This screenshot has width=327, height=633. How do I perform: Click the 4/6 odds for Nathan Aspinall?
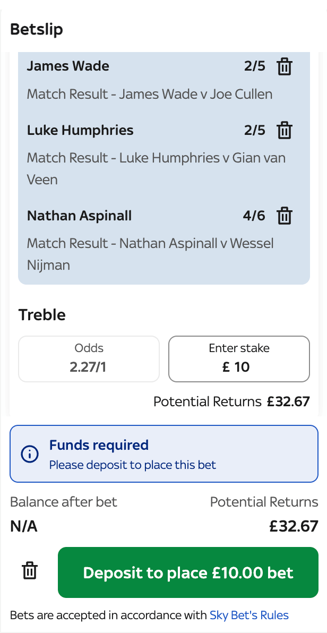click(254, 216)
